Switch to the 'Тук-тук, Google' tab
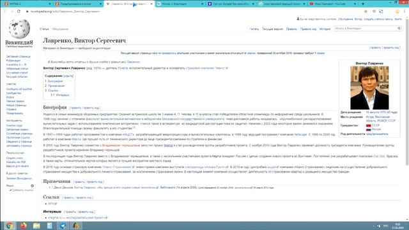 pos(231,4)
